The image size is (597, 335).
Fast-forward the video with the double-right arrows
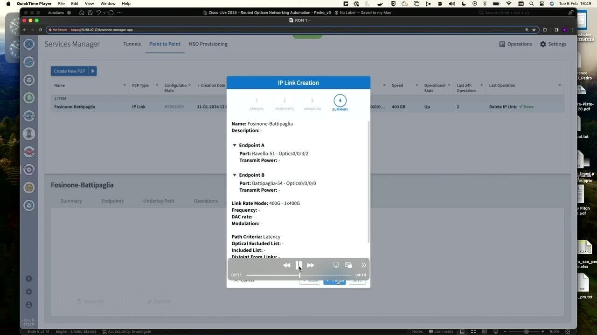[311, 265]
